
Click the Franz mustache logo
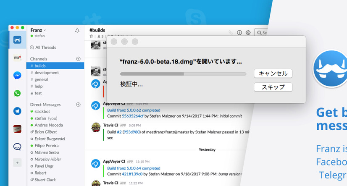330,68
